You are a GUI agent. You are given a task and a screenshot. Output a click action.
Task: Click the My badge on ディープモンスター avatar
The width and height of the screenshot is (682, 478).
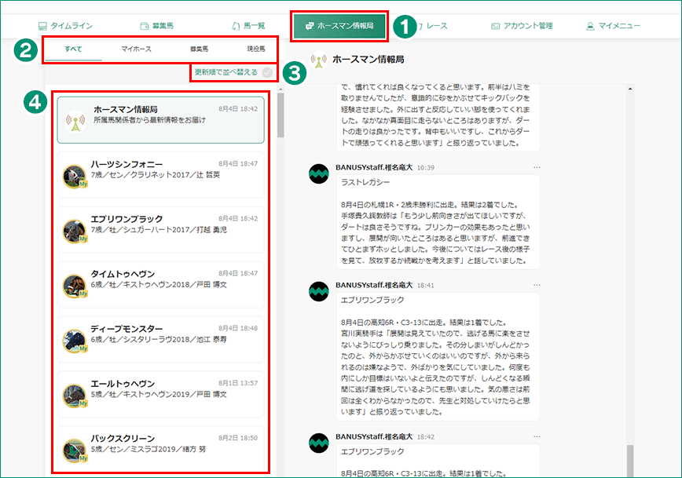click(83, 348)
